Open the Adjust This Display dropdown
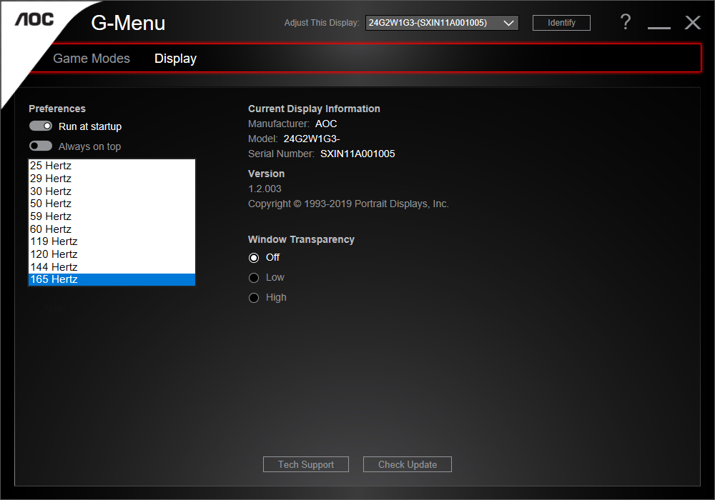Viewport: 715px width, 500px height. [x=441, y=23]
